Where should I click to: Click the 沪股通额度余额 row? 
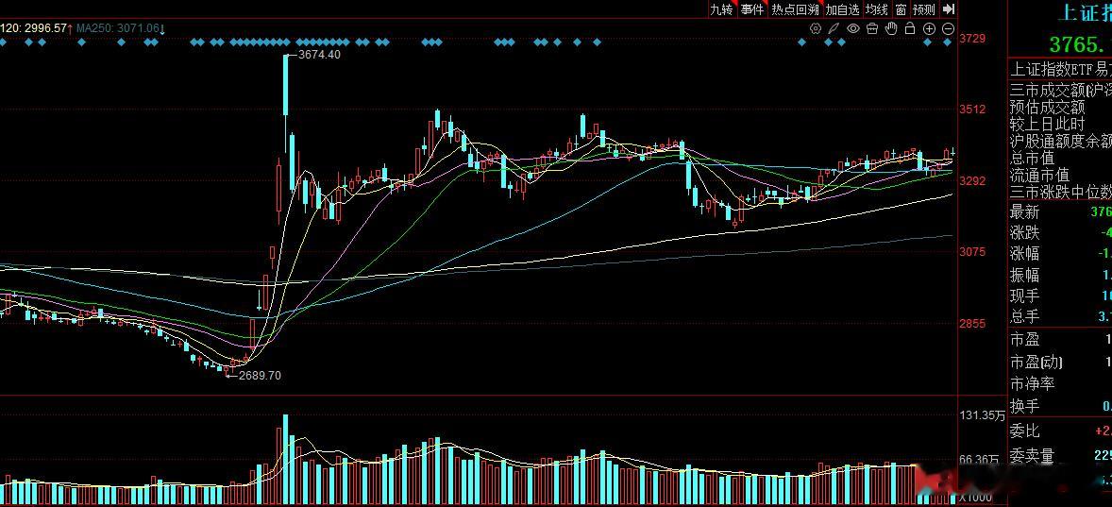click(x=1060, y=141)
